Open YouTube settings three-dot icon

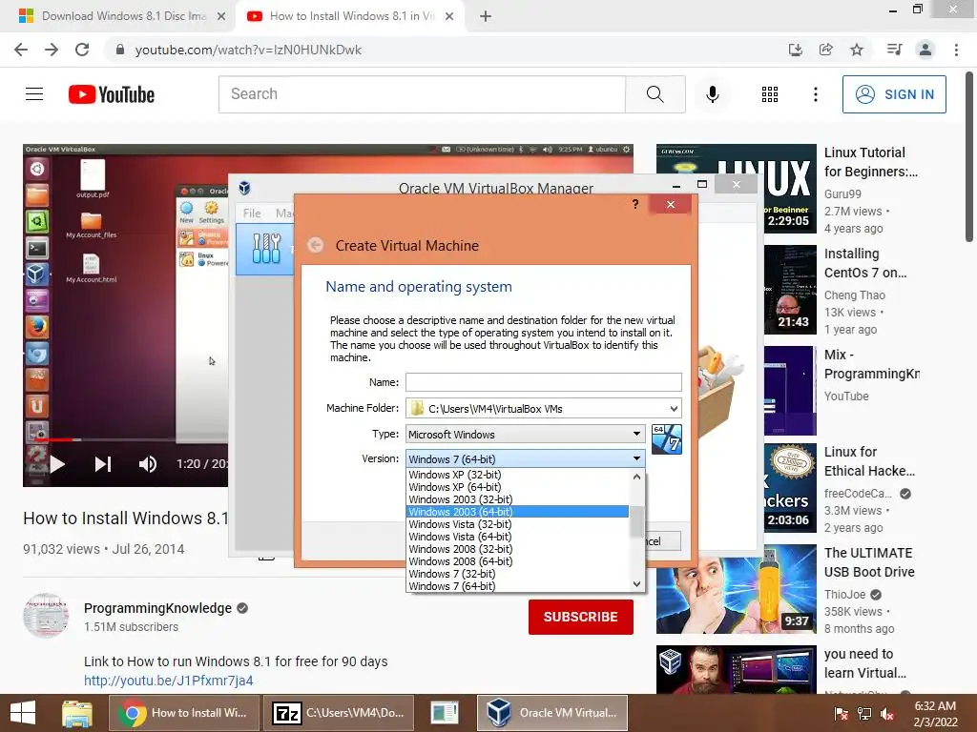[815, 94]
